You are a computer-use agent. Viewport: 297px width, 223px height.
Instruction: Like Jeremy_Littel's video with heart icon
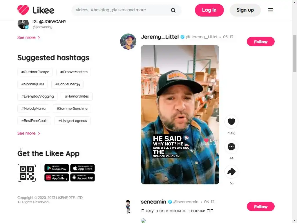click(231, 122)
